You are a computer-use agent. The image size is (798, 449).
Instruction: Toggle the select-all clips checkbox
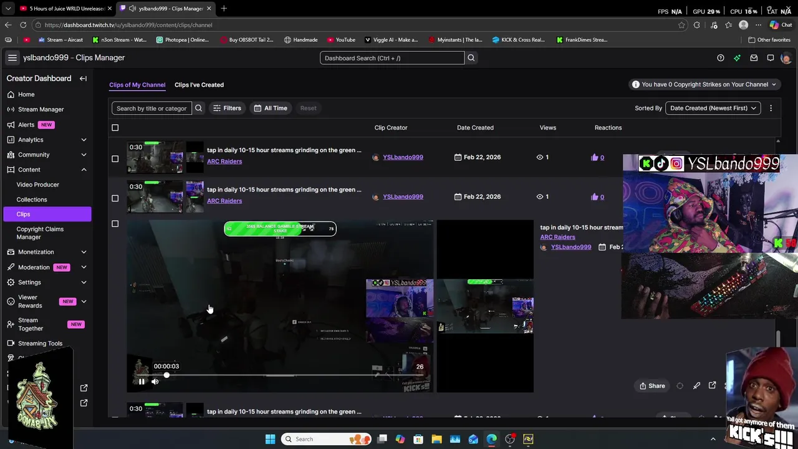(x=115, y=128)
